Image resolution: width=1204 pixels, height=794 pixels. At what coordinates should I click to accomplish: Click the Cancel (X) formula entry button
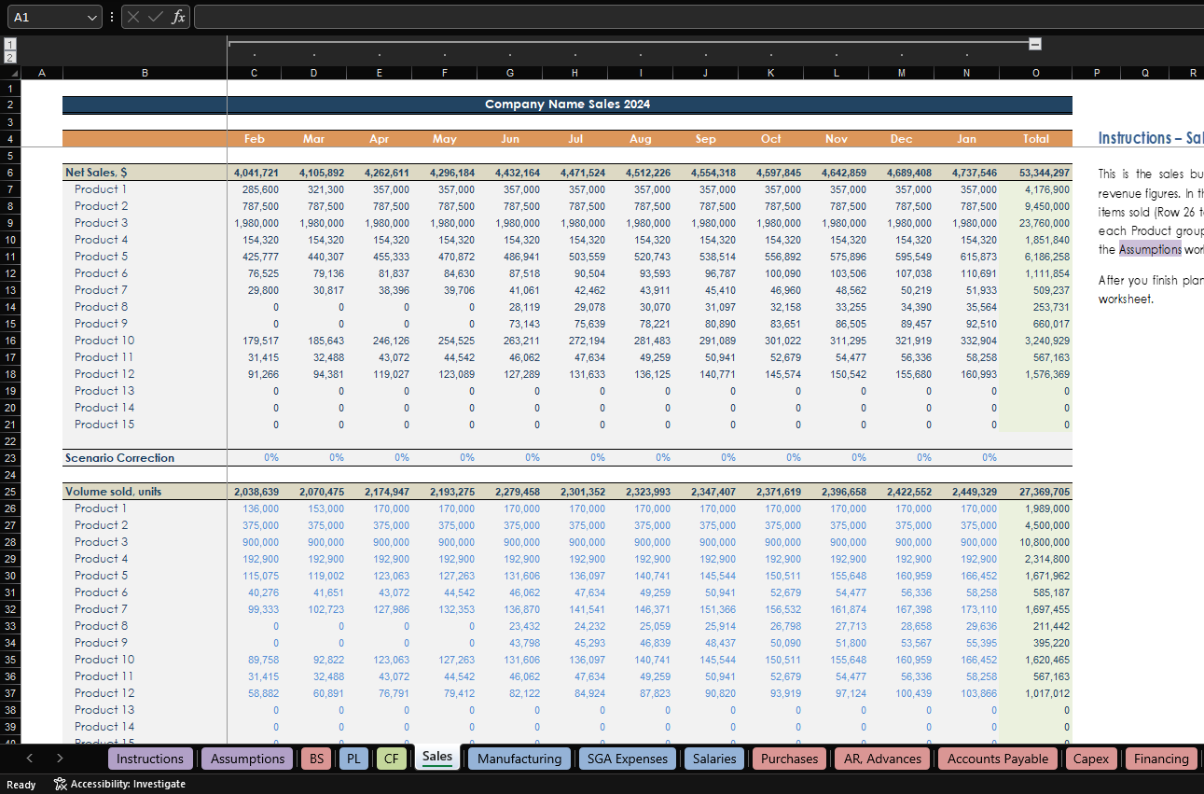tap(135, 17)
